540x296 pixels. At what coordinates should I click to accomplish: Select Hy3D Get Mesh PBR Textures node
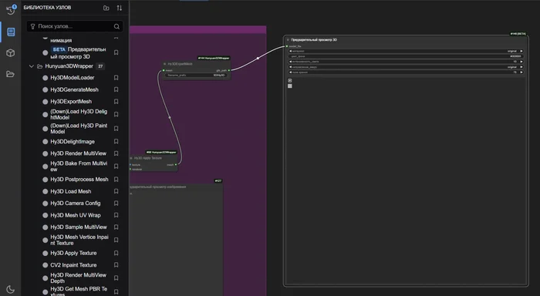tap(79, 292)
